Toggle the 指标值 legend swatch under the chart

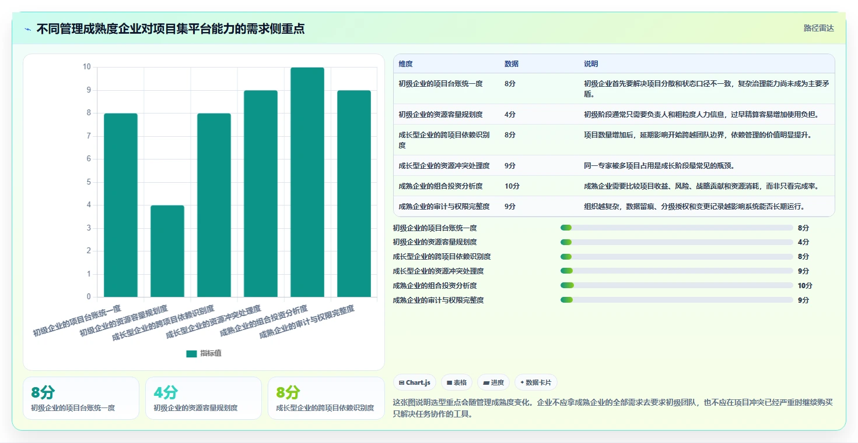(x=191, y=353)
